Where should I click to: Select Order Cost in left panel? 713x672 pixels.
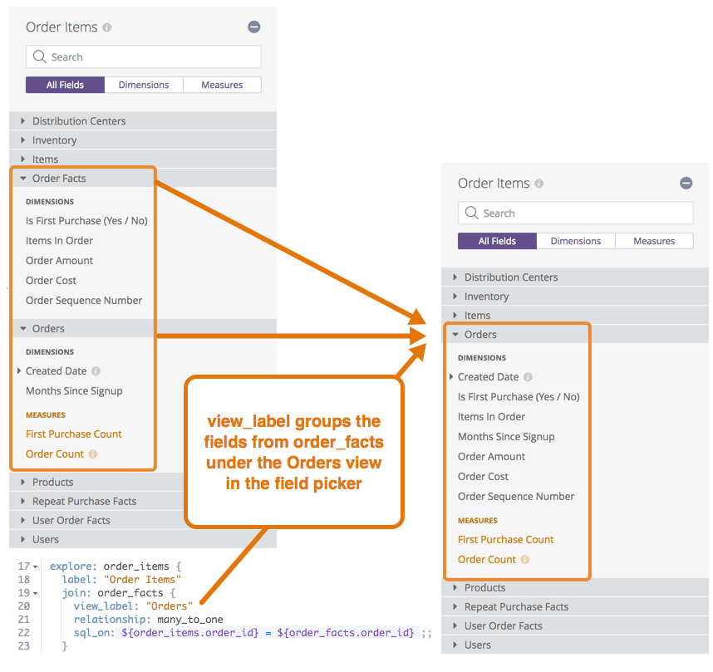(x=51, y=281)
